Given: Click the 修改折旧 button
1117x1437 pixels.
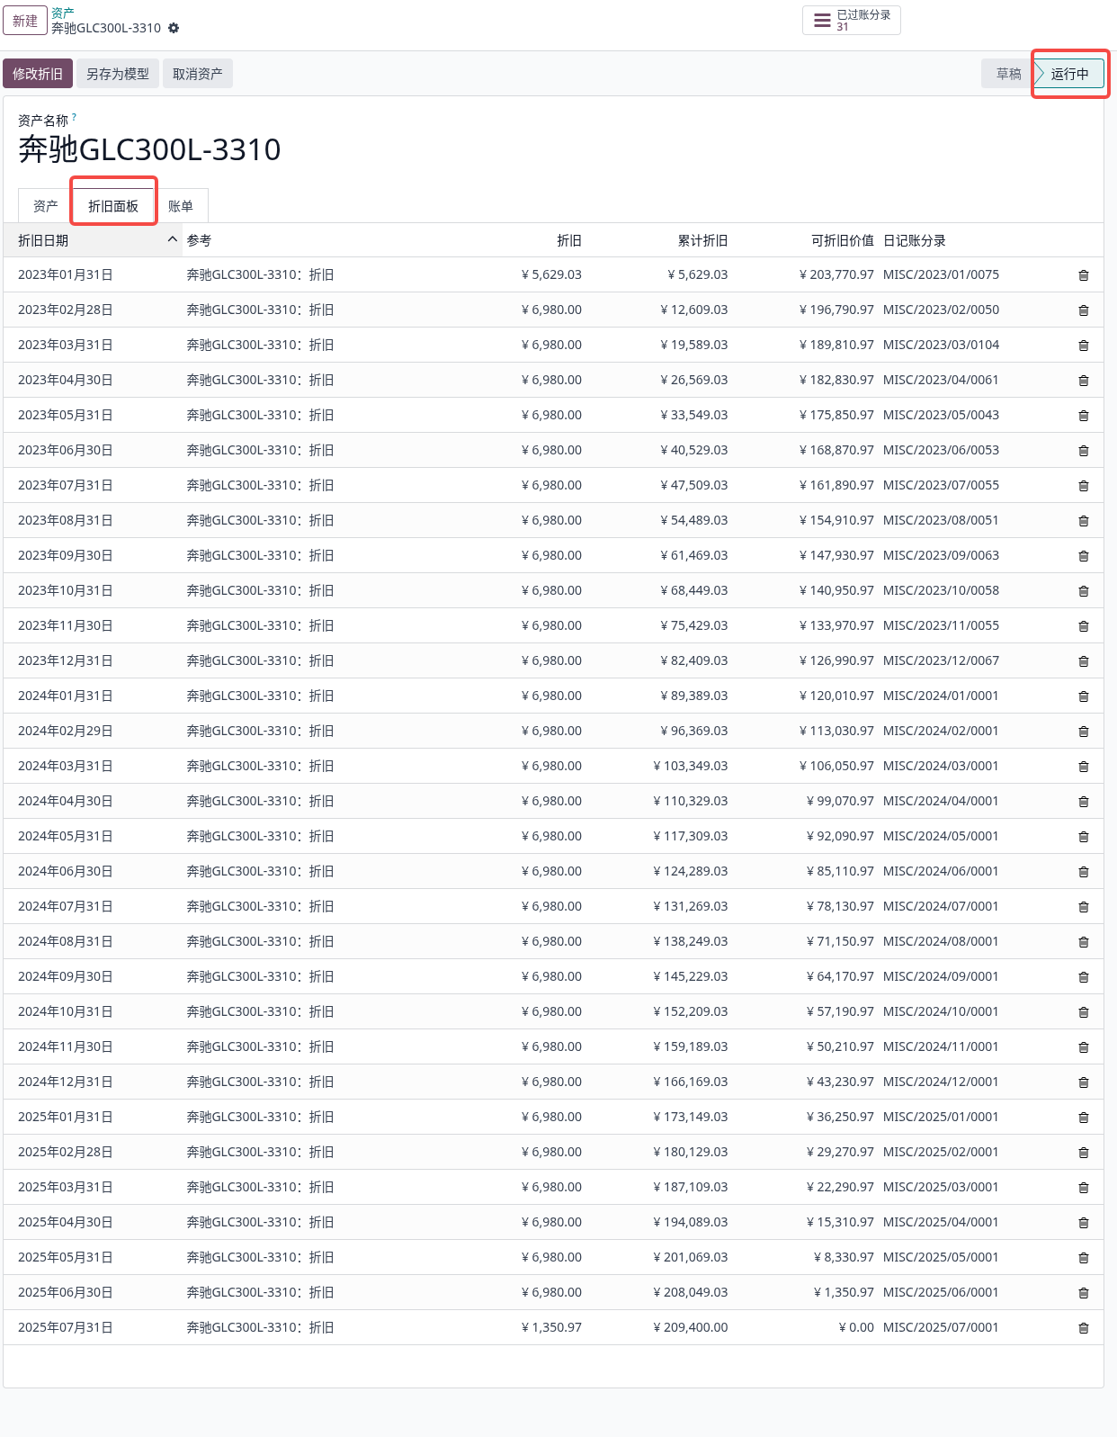Looking at the screenshot, I should tap(38, 74).
